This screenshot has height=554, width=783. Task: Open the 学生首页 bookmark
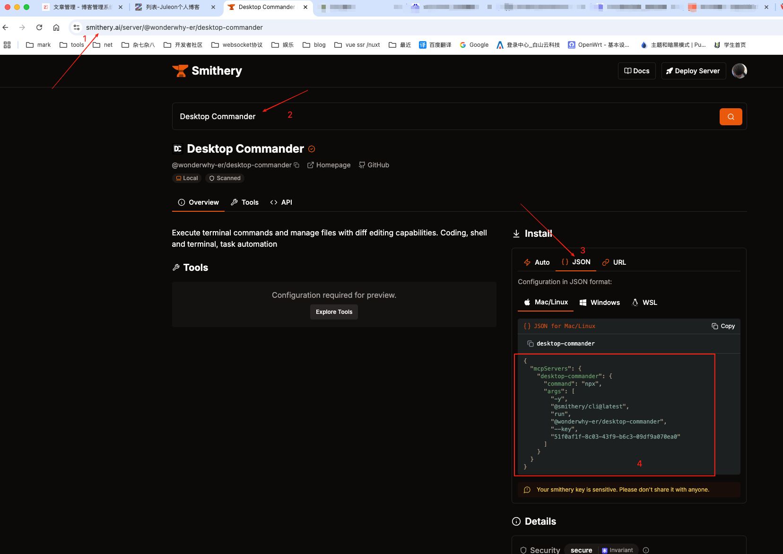730,45
